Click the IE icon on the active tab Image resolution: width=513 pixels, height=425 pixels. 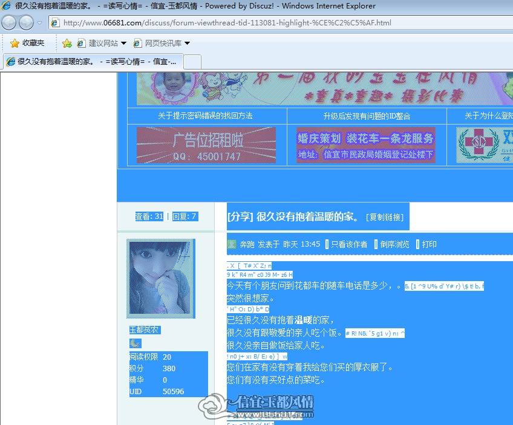[x=10, y=62]
